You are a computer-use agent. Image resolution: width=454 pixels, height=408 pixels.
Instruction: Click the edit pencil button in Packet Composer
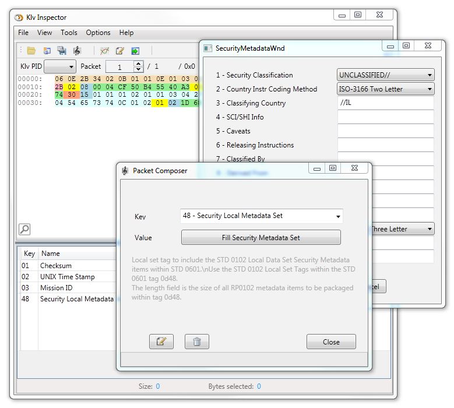click(x=161, y=342)
